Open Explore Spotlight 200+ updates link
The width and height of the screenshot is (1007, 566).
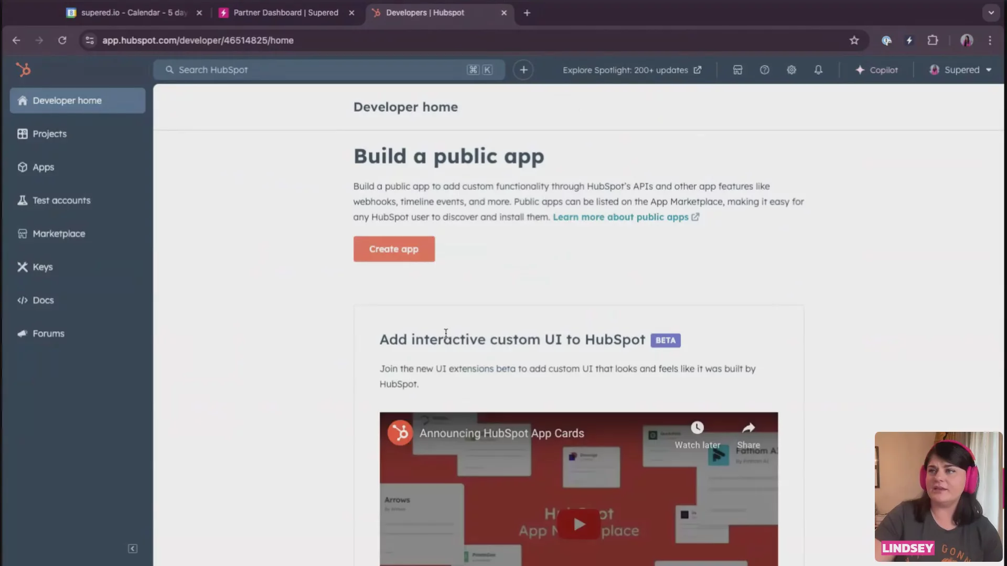coord(632,70)
